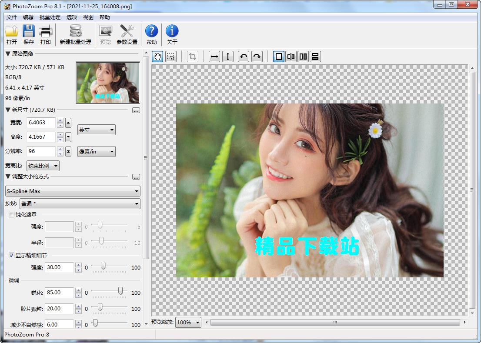Rotate image counterclockwise
The width and height of the screenshot is (481, 343).
point(244,57)
